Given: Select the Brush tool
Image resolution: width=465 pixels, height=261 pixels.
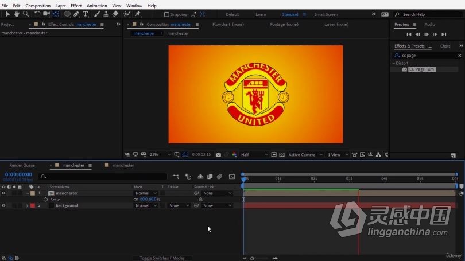Looking at the screenshot, I should tap(97, 14).
